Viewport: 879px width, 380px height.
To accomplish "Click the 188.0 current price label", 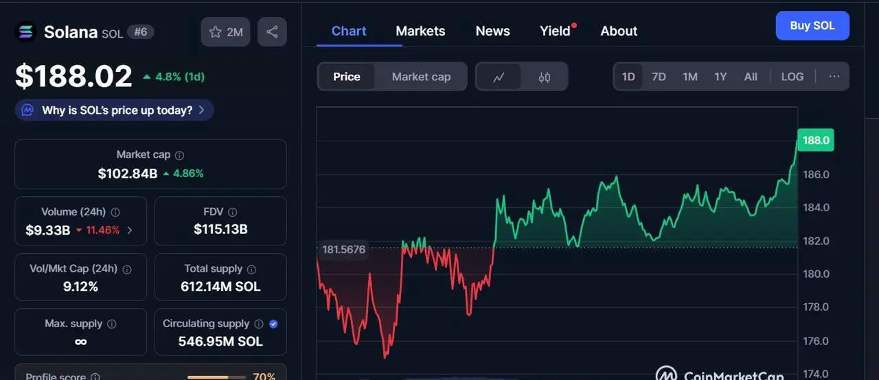I will (x=816, y=140).
